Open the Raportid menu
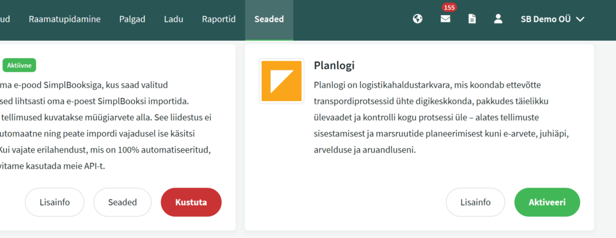The image size is (616, 238). click(x=219, y=19)
